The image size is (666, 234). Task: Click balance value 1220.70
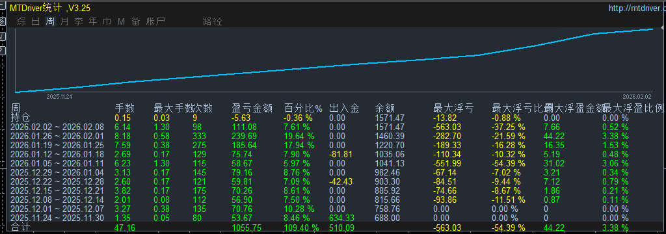coord(390,145)
